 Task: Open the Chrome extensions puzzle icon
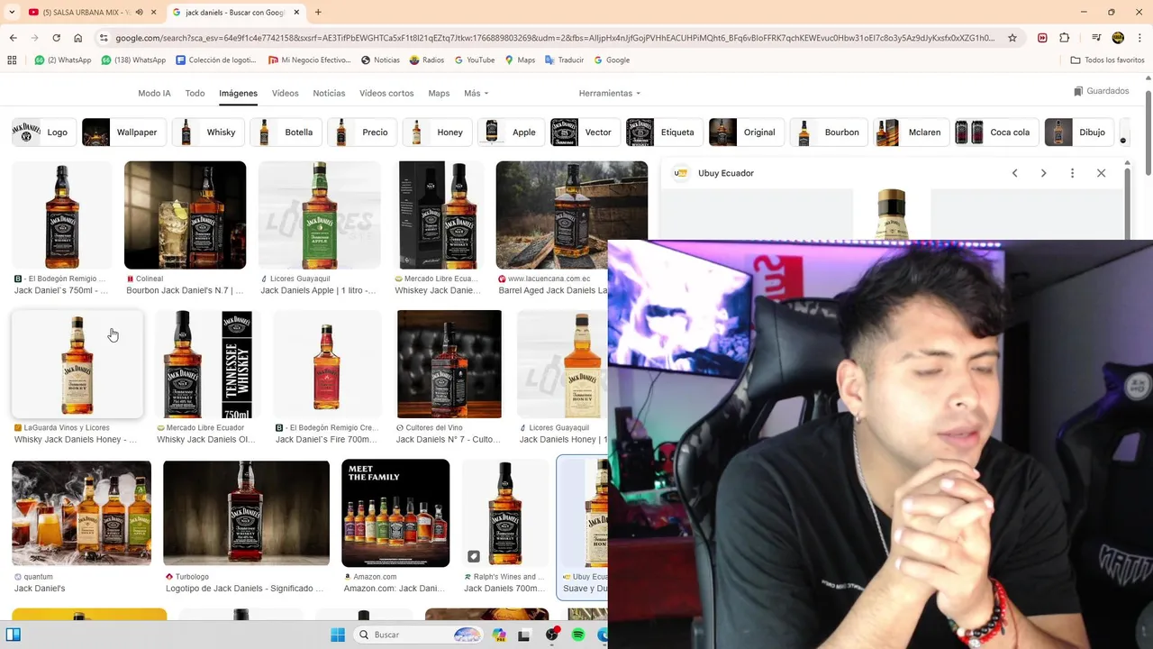pyautogui.click(x=1065, y=38)
